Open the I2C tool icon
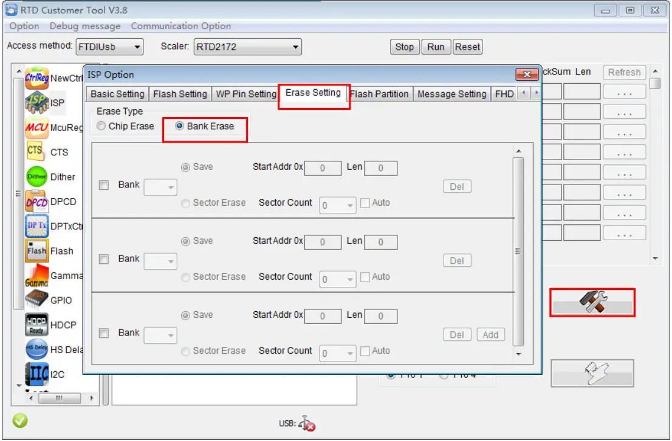 (x=36, y=374)
